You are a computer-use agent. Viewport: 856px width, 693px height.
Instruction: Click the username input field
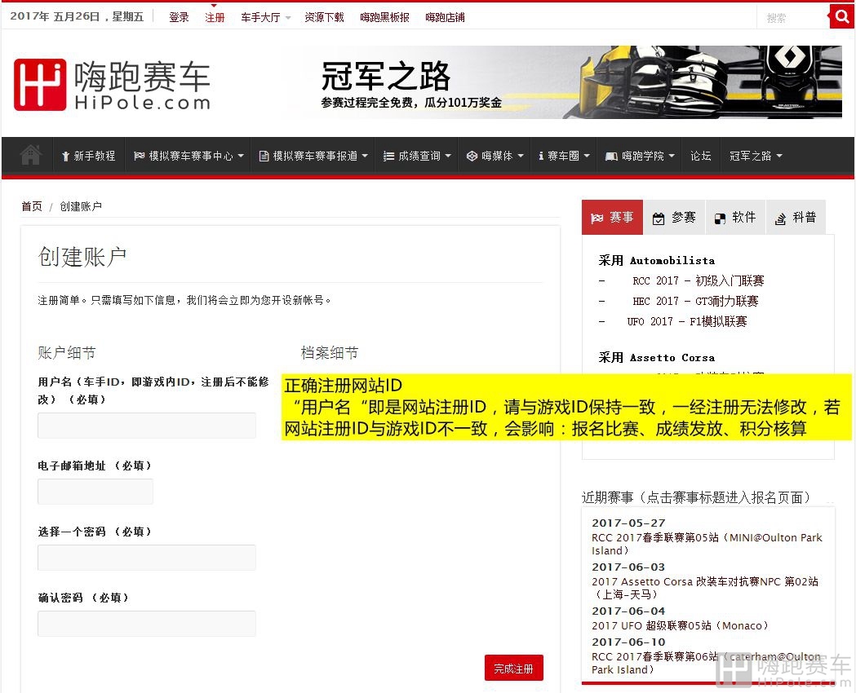tap(147, 426)
